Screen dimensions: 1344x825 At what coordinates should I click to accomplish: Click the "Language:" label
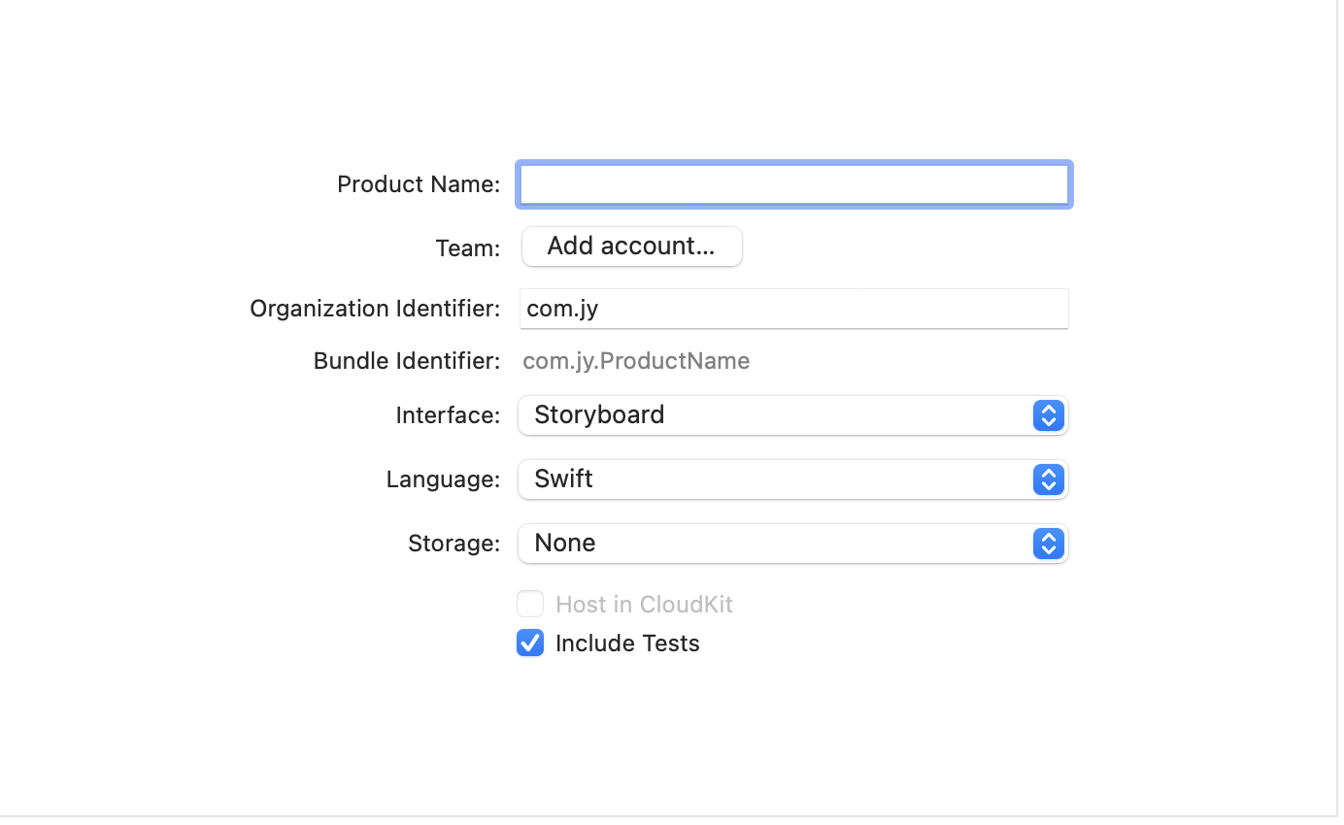443,479
